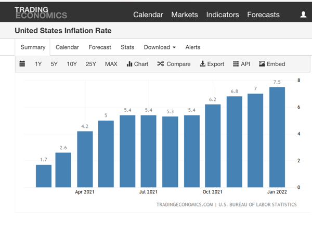Switch to the Stats tab
Viewport: 312px width, 234px height.
(x=127, y=47)
